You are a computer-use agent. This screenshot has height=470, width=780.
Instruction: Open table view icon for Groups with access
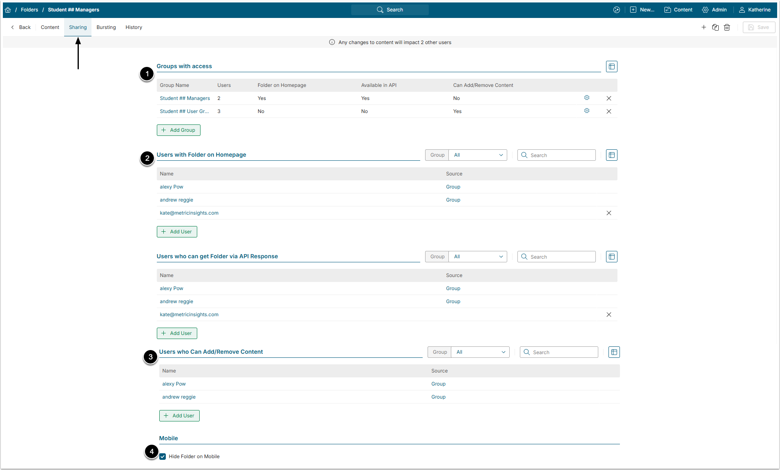point(611,67)
